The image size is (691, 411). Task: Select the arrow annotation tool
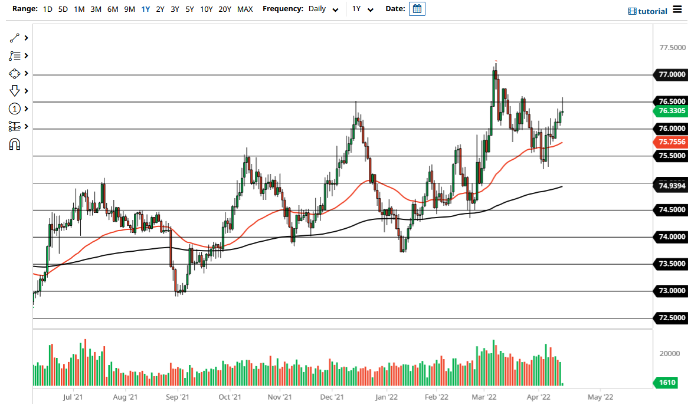[x=15, y=91]
